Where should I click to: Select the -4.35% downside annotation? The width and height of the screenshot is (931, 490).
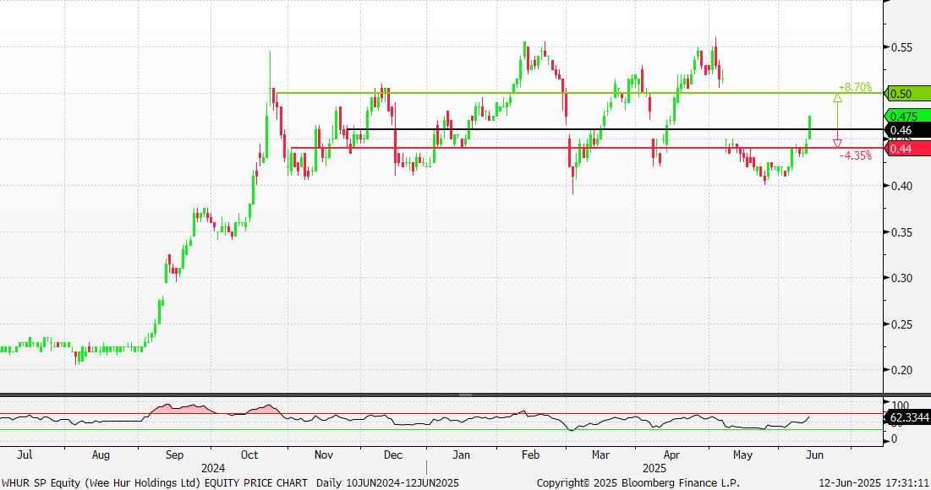tap(856, 155)
